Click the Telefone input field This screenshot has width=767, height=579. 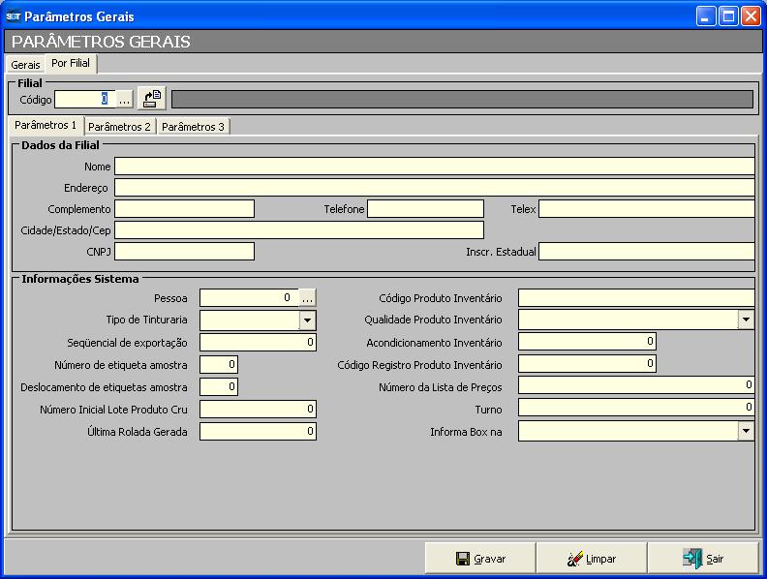pos(425,209)
